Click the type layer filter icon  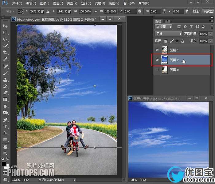[191, 27]
